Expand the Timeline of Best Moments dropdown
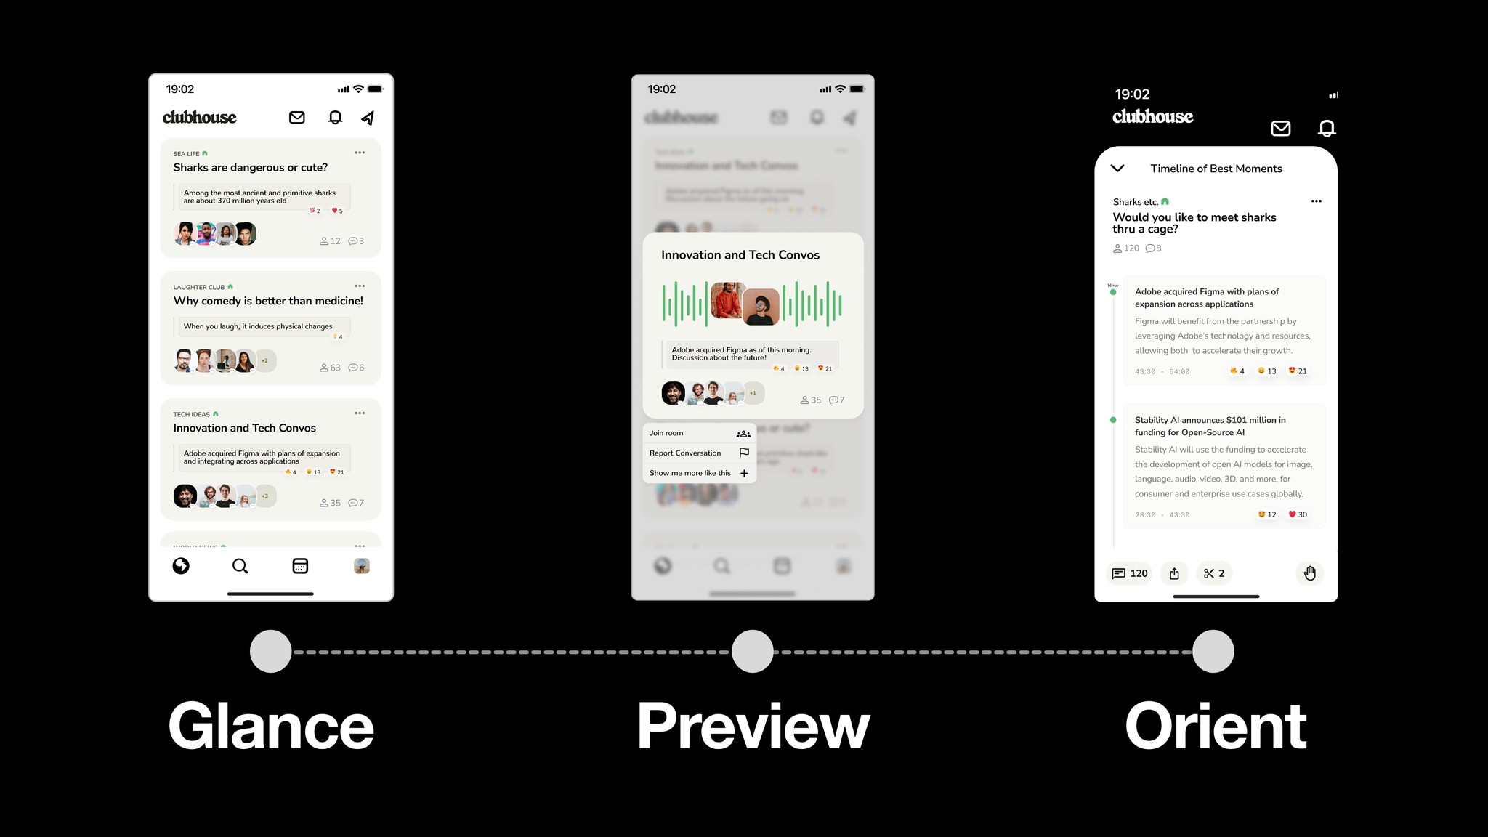The image size is (1488, 837). pos(1118,168)
